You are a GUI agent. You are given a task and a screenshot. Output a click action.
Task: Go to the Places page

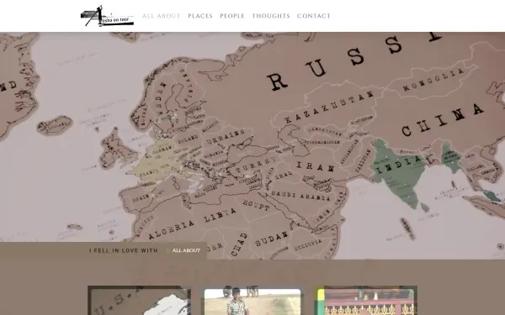click(x=200, y=16)
